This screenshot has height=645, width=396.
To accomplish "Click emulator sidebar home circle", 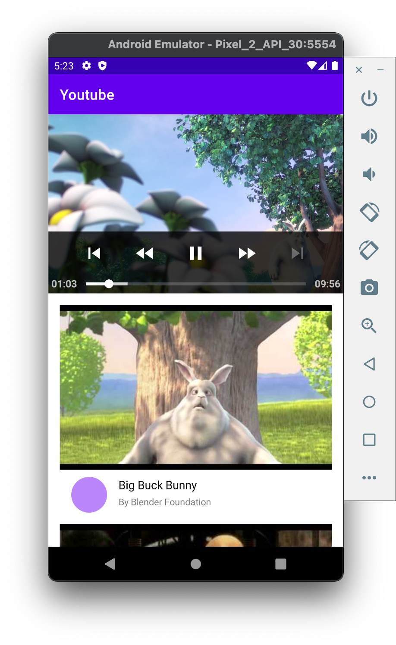I will 369,402.
